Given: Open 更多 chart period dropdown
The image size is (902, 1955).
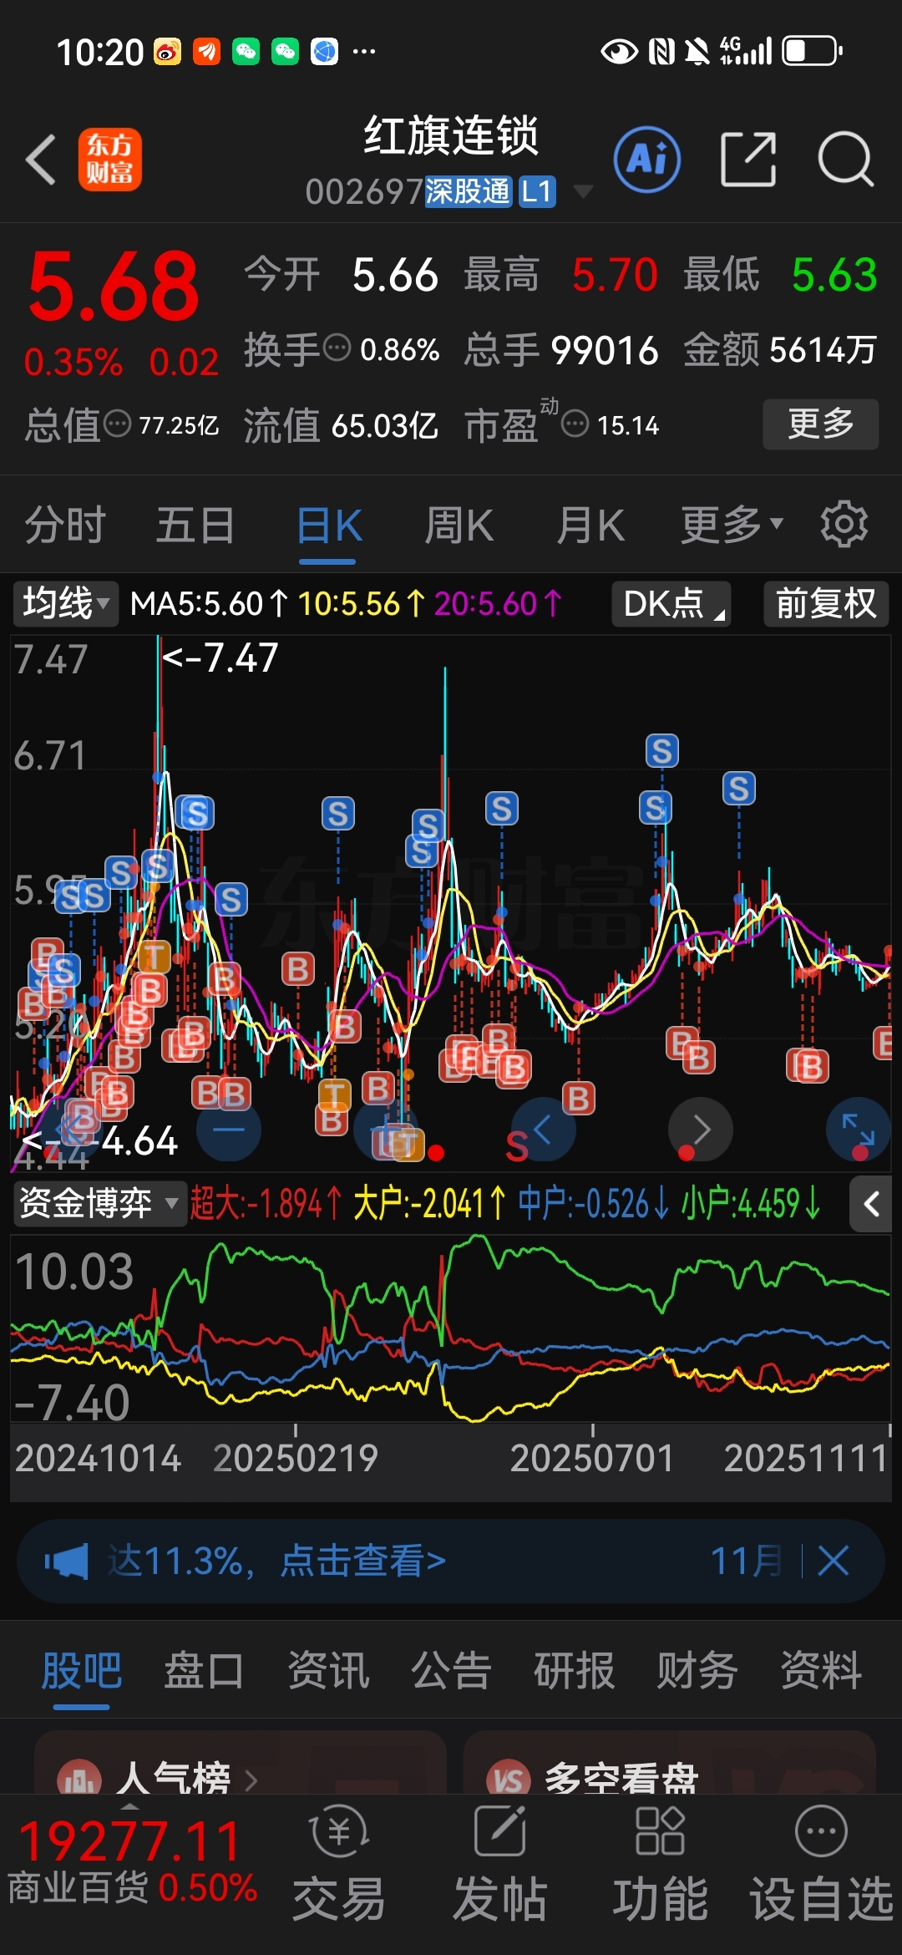Looking at the screenshot, I should 732,525.
